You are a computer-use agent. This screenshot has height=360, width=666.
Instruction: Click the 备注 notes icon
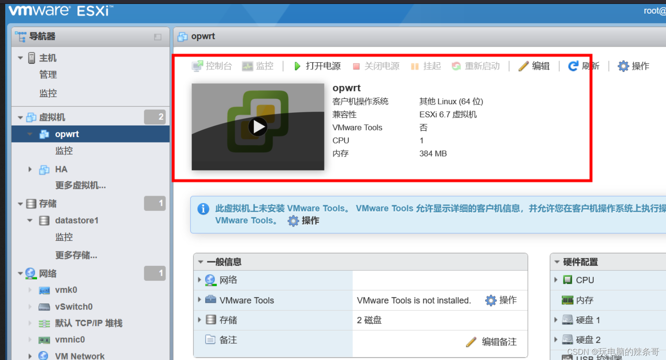(210, 340)
